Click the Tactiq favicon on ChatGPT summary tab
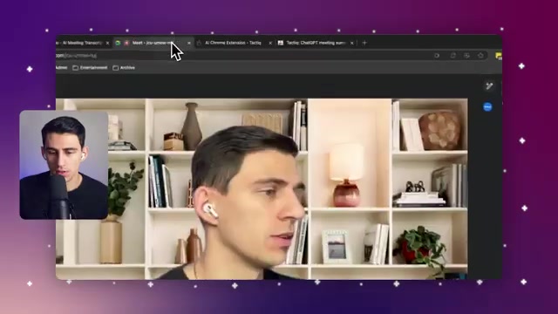Image resolution: width=558 pixels, height=314 pixels. [x=281, y=43]
